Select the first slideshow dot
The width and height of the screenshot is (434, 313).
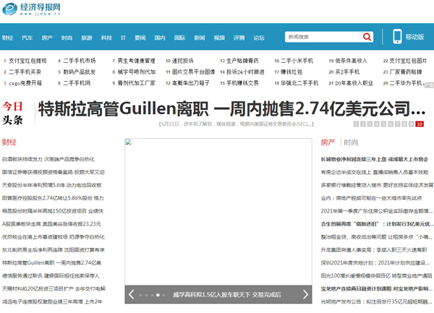tap(140, 295)
